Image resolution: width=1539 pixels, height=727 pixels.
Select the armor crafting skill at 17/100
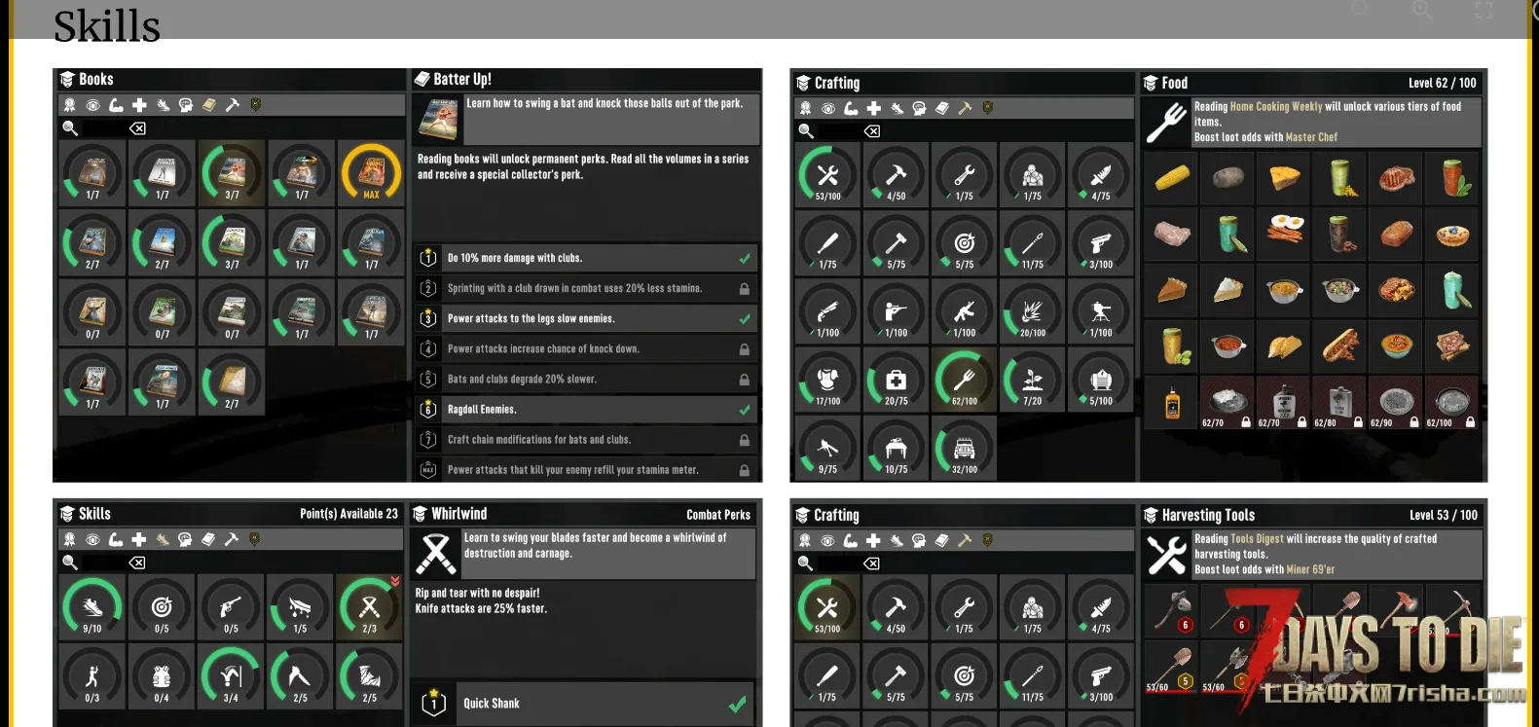[827, 381]
